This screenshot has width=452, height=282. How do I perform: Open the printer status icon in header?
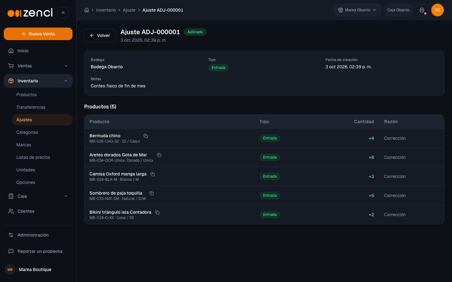click(x=422, y=10)
